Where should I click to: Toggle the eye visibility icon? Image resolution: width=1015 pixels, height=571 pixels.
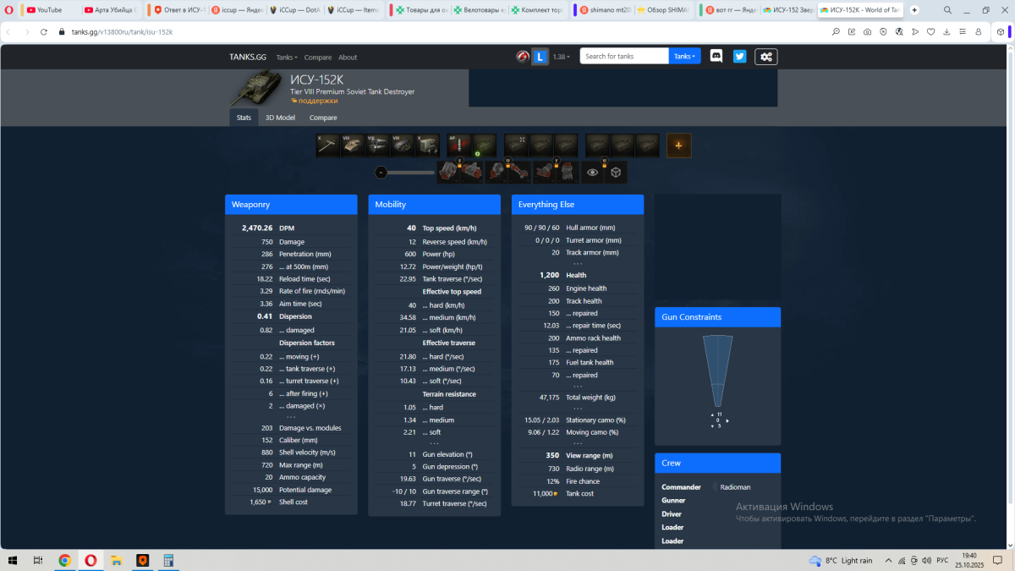click(x=592, y=172)
